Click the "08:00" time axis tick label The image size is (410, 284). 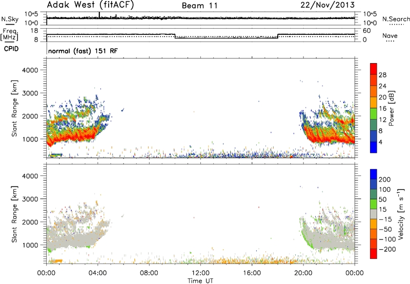click(149, 273)
